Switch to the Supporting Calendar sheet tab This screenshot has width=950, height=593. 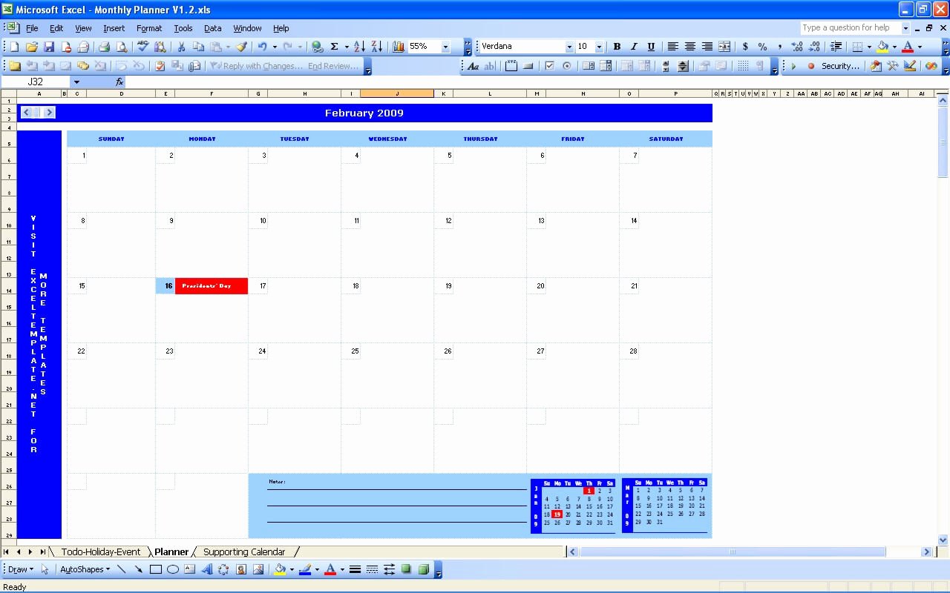coord(244,551)
